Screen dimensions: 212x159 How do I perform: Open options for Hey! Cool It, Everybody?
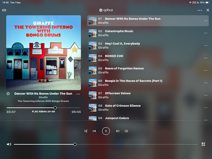(206, 45)
